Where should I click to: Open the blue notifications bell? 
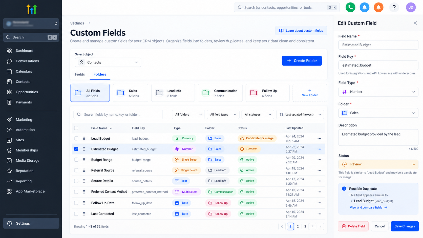tap(365, 7)
